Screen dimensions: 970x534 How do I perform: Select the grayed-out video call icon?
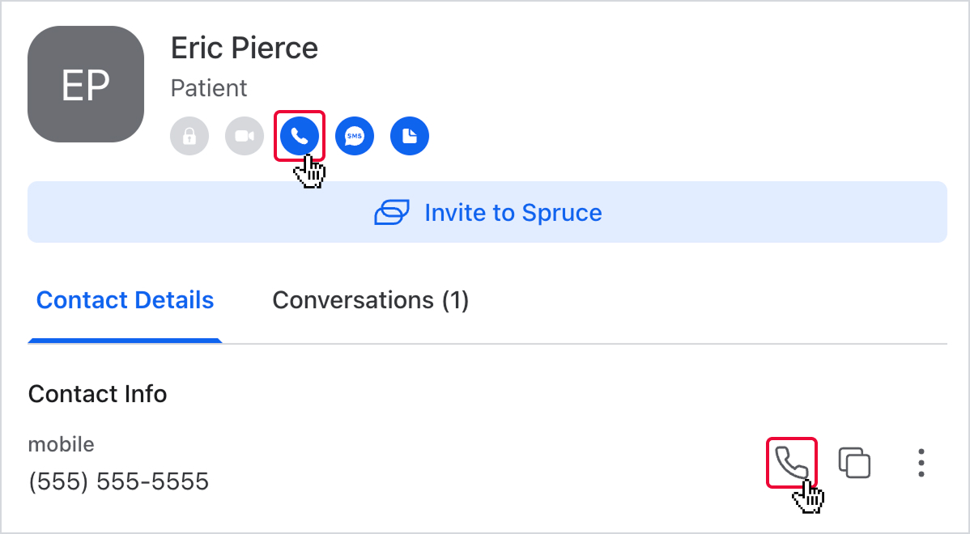point(245,136)
